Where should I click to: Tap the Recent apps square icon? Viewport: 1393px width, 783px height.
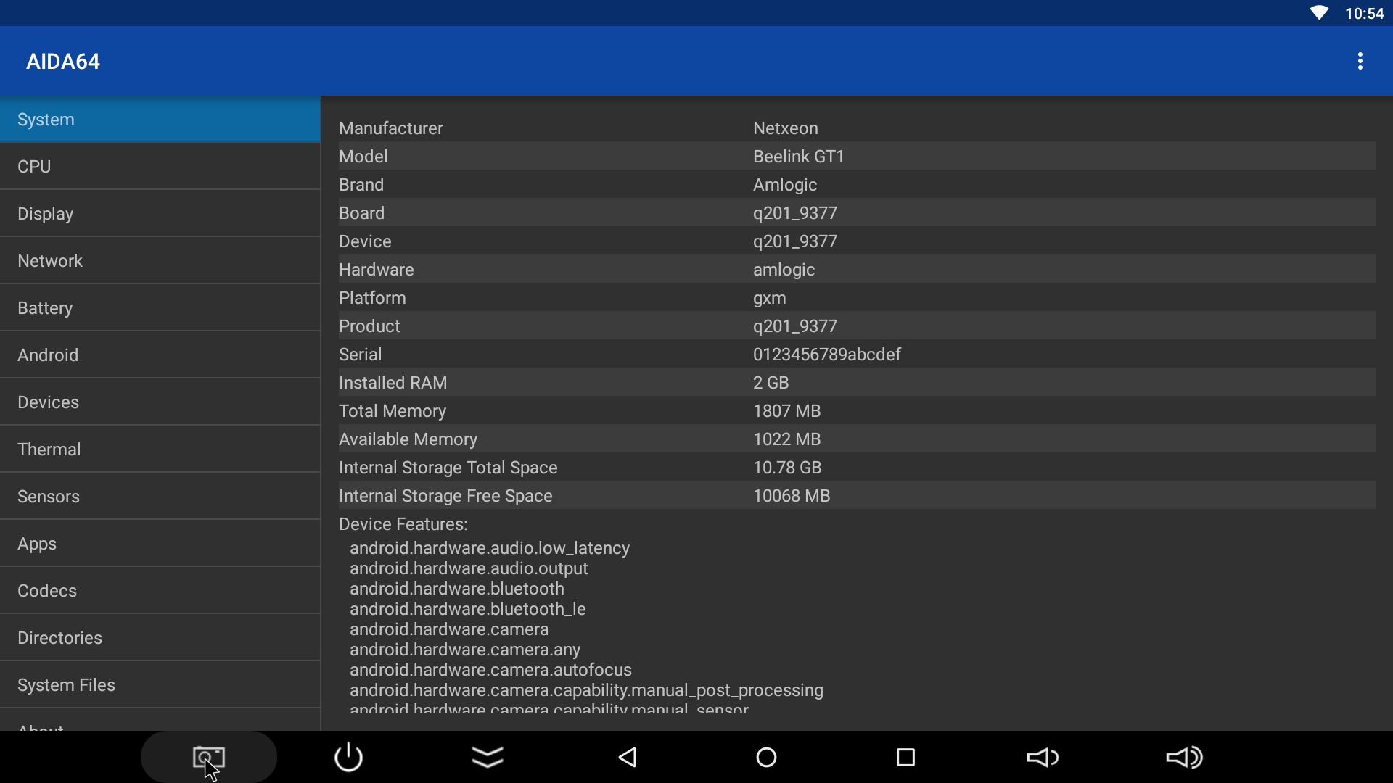pos(905,758)
